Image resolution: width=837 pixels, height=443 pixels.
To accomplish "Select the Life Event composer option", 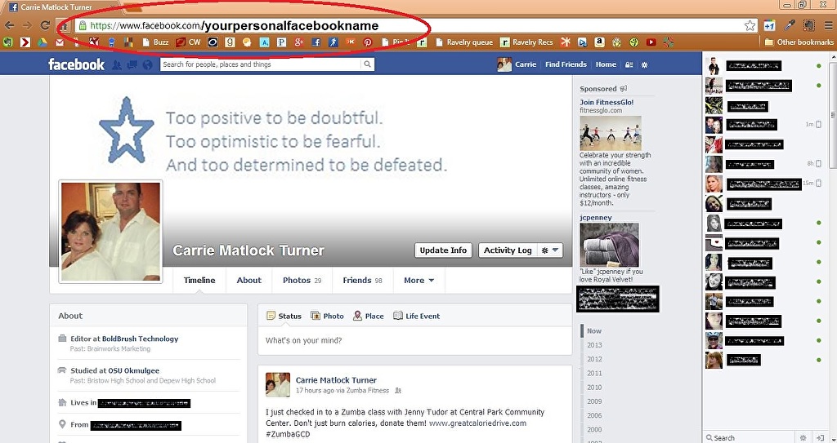I will 416,316.
